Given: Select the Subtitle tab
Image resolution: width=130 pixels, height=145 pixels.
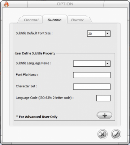Looking at the screenshot, I should coord(55,19).
